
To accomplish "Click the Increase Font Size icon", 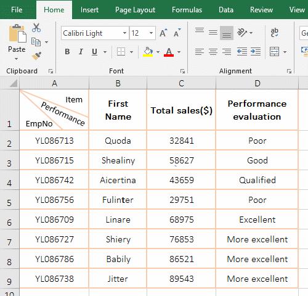I will tap(163, 33).
